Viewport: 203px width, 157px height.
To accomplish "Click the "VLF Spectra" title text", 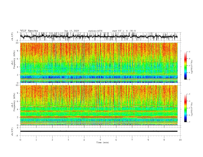I will pos(29,31).
